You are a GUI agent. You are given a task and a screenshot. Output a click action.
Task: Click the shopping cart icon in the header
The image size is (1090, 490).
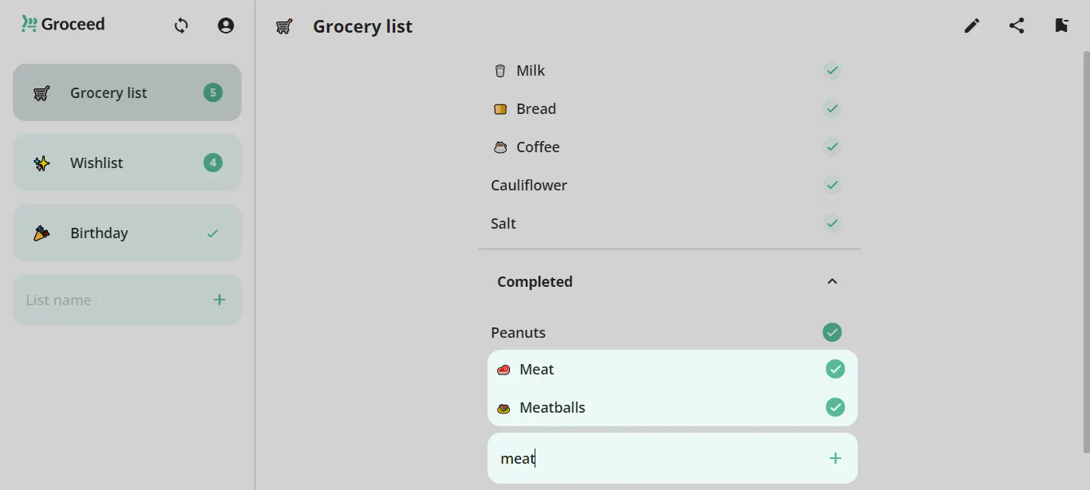tap(284, 26)
